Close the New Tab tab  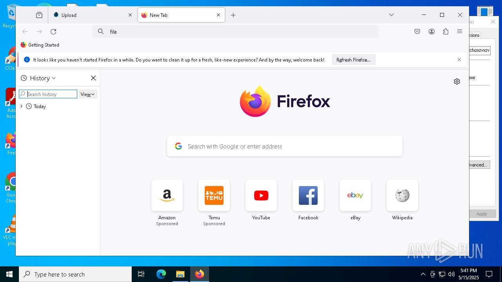click(218, 15)
